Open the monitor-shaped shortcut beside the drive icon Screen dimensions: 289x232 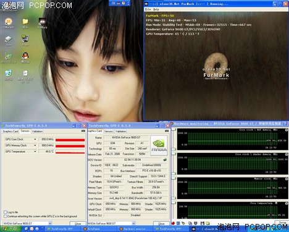click(25, 40)
